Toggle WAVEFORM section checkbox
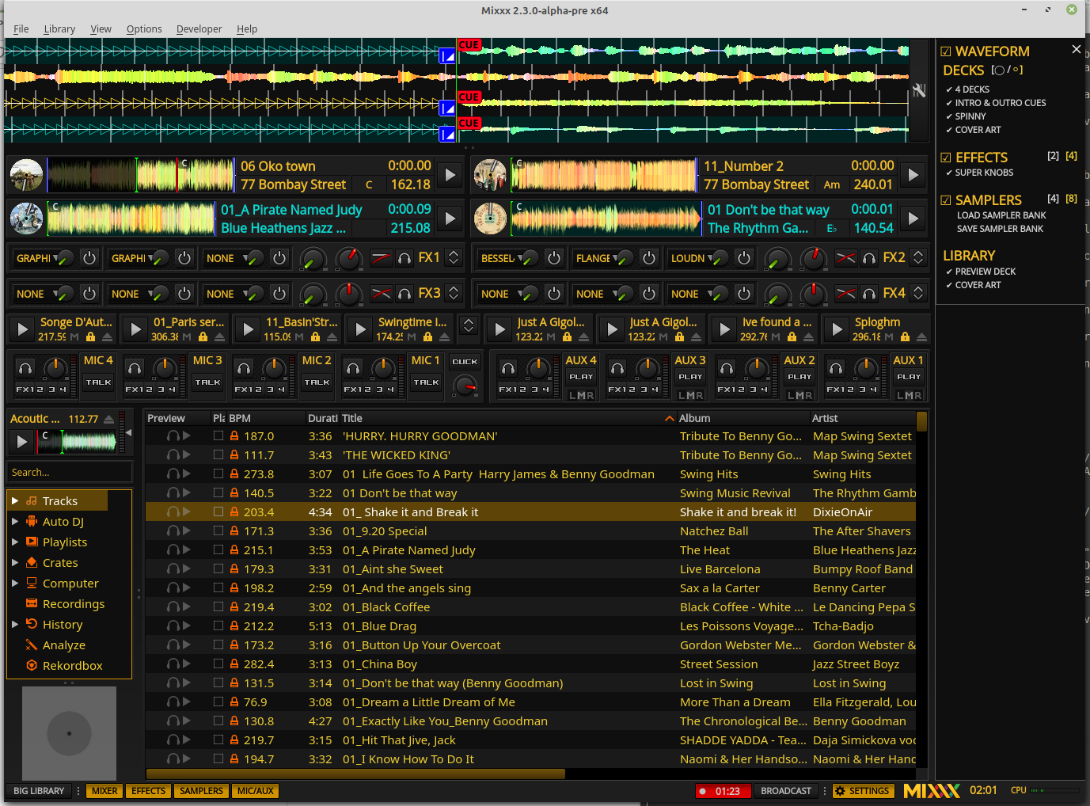Image resolution: width=1090 pixels, height=806 pixels. (946, 51)
